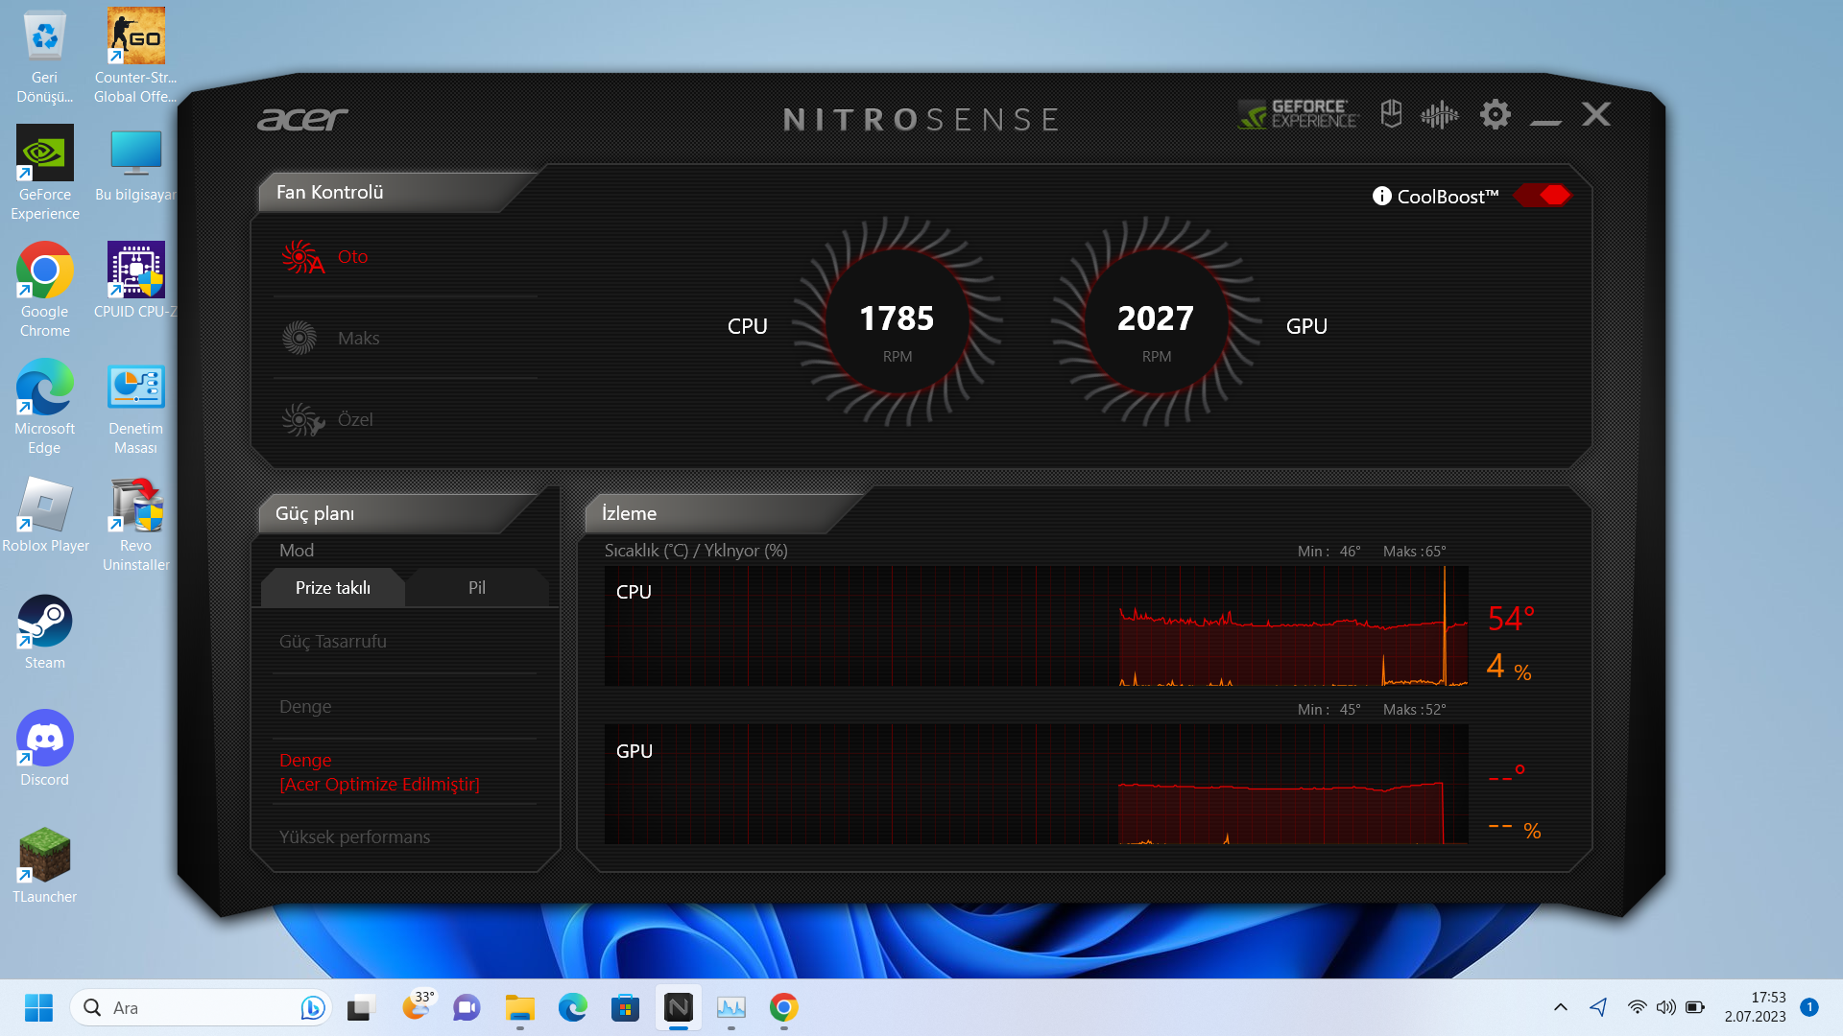This screenshot has width=1843, height=1036.
Task: Open Counter-Strike Global Offensive desktop shortcut
Action: (135, 57)
